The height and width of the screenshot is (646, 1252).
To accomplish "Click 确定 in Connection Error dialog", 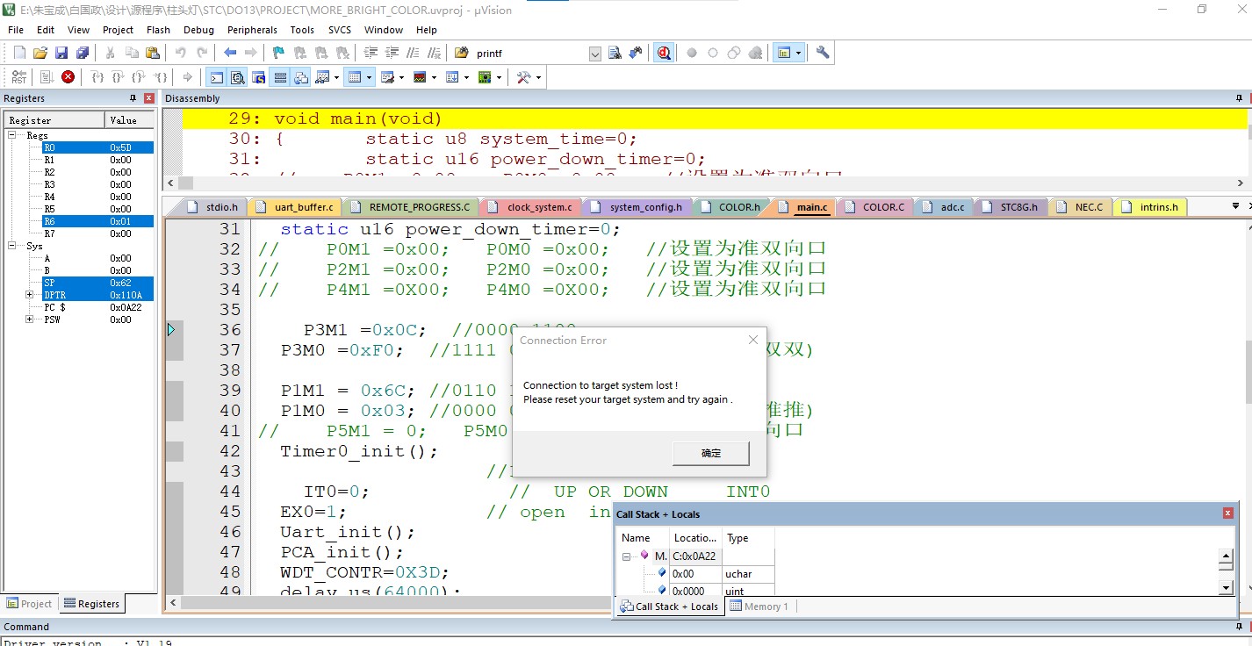I will (x=711, y=453).
